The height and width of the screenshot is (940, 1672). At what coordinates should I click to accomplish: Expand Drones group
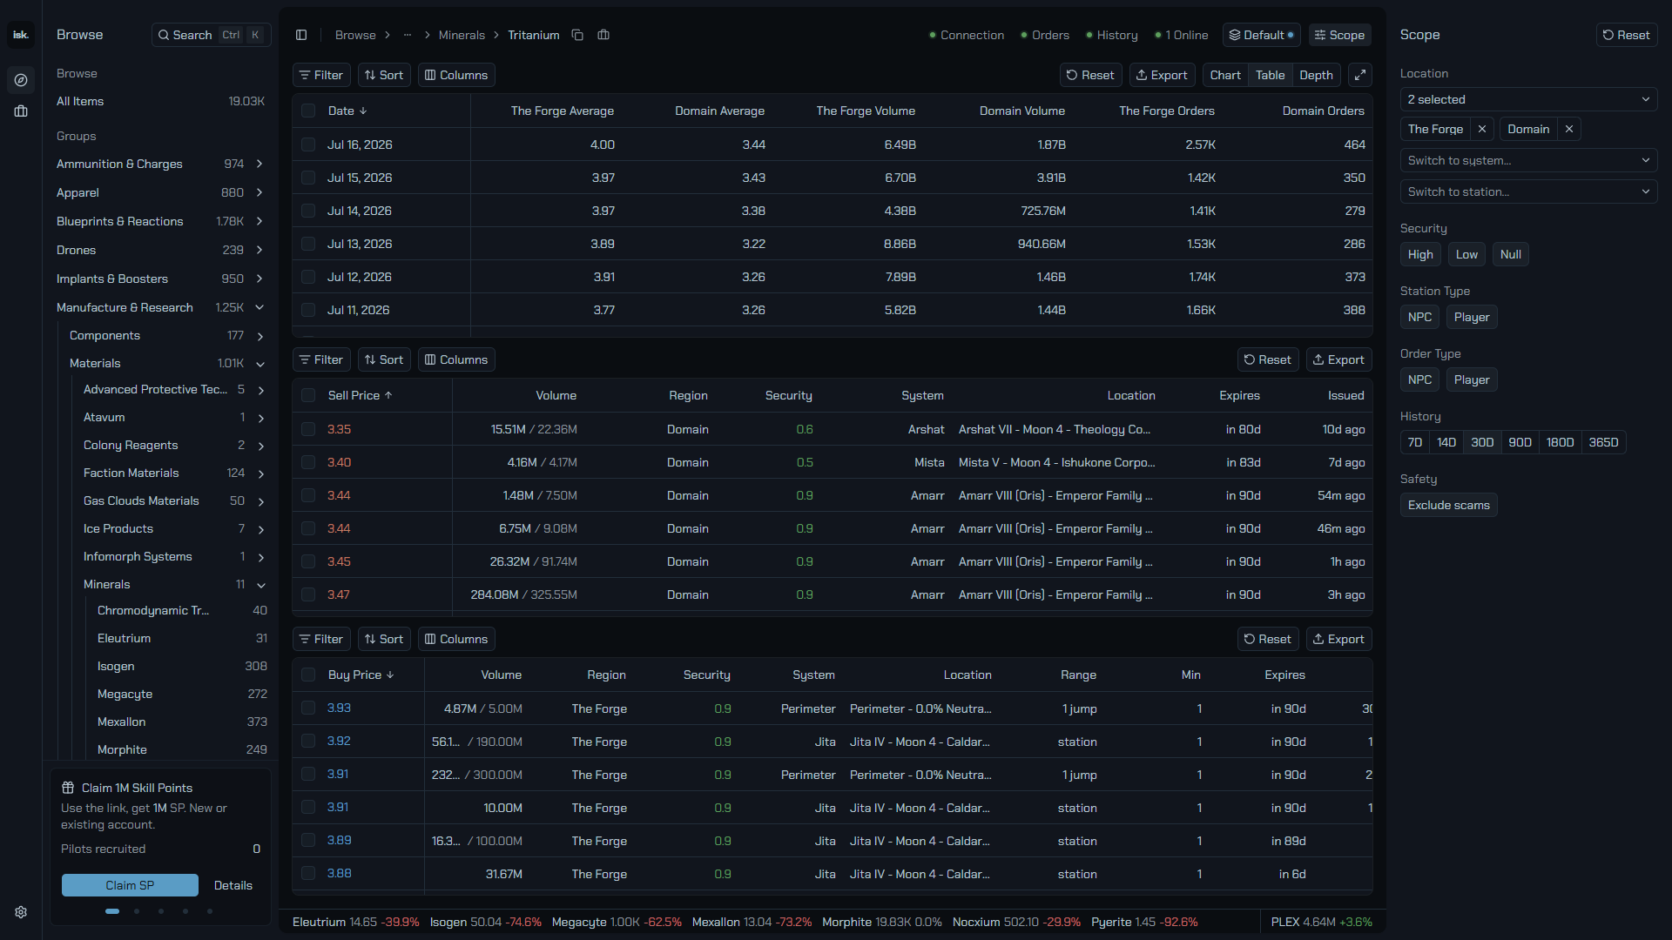pyautogui.click(x=260, y=250)
